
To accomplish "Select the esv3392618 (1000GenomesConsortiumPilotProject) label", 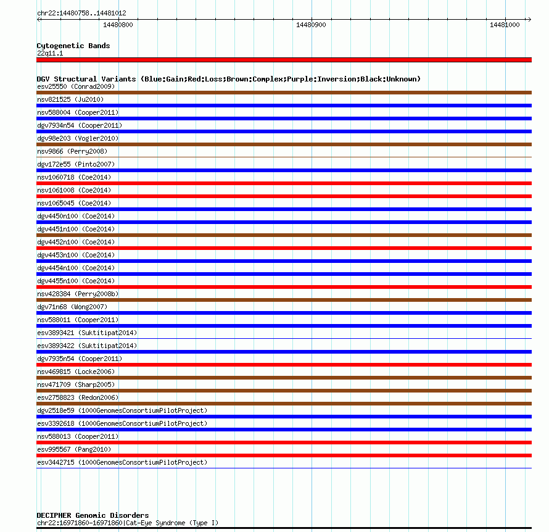I will pos(122,423).
